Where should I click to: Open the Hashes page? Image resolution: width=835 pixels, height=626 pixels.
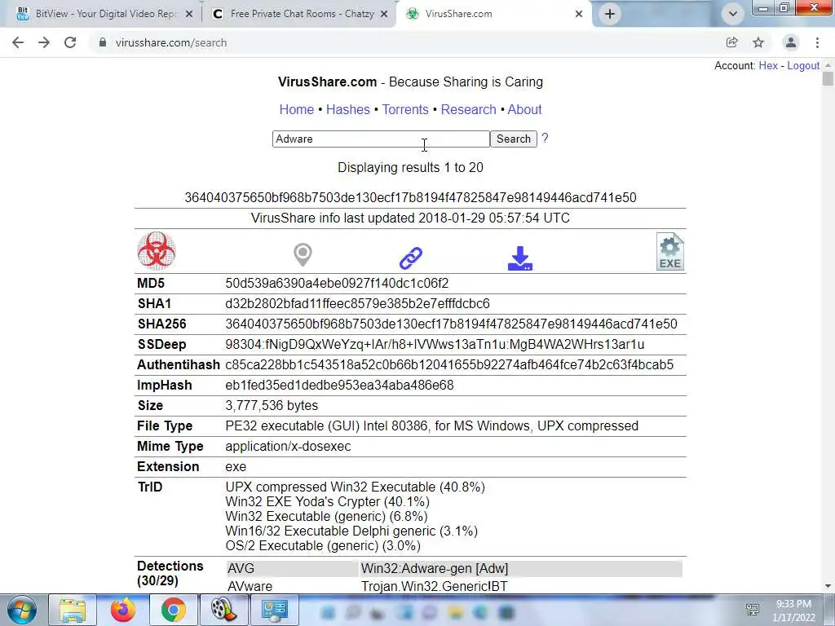[x=347, y=109]
